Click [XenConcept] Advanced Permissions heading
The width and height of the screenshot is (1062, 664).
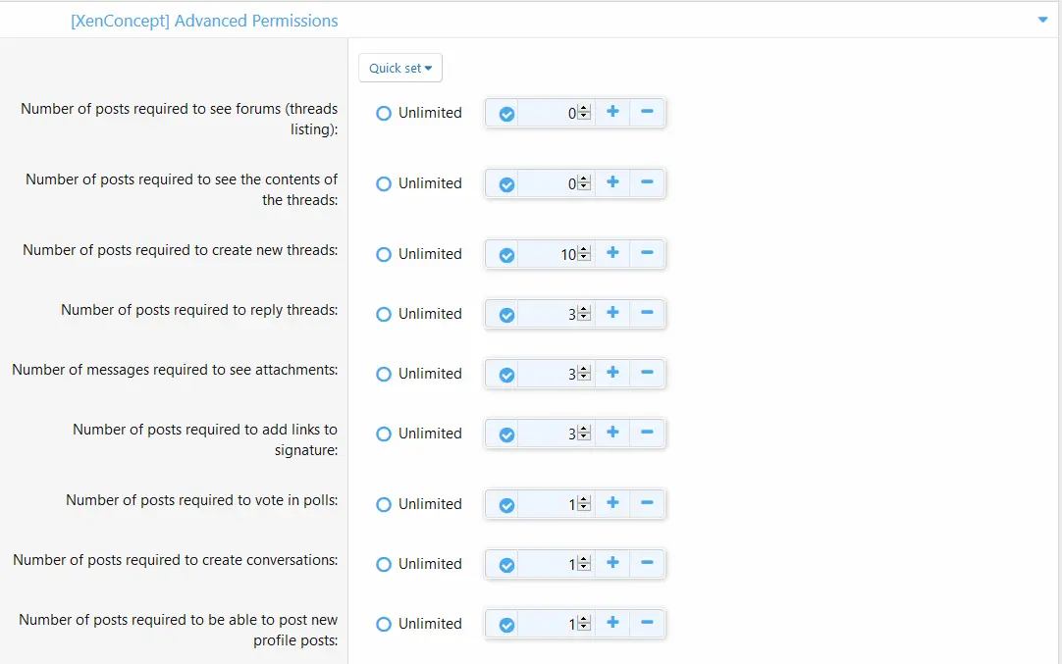[x=204, y=21]
